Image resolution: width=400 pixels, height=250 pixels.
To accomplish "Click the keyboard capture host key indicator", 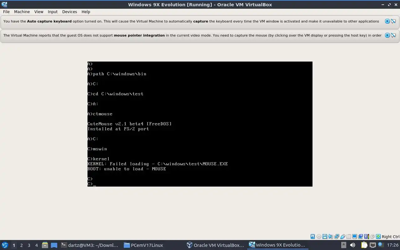I will 378,237.
